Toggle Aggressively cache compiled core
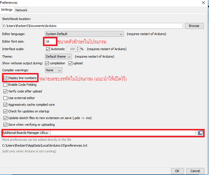This screenshot has width=209, height=175. click(x=5, y=105)
